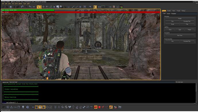Click Extruded Poly under Room boundary

[187, 41]
